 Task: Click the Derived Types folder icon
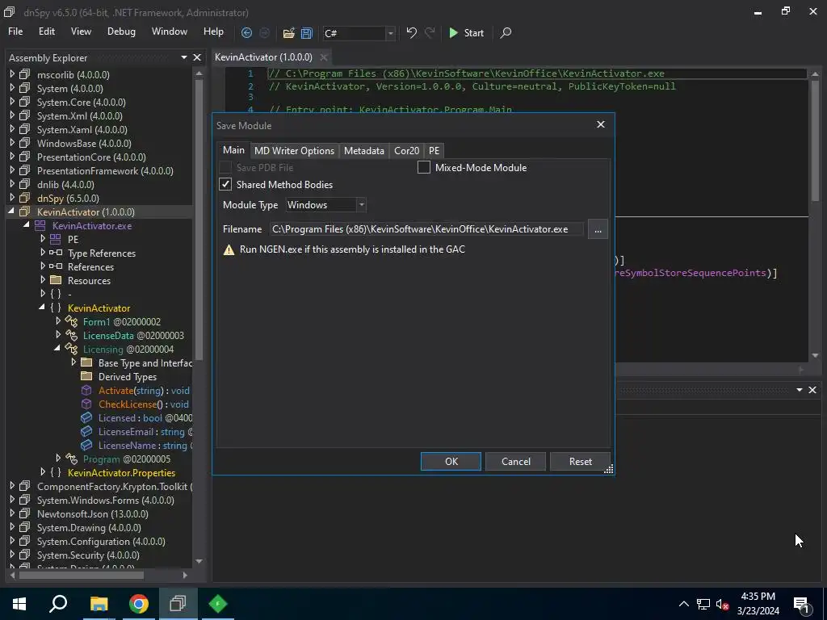(86, 376)
